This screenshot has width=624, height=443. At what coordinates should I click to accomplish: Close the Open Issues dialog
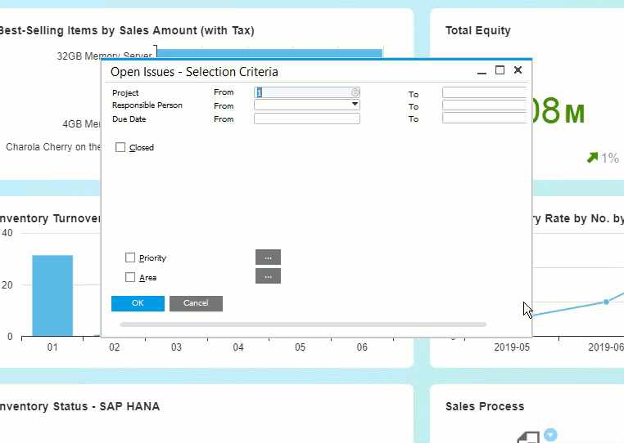[x=518, y=70]
